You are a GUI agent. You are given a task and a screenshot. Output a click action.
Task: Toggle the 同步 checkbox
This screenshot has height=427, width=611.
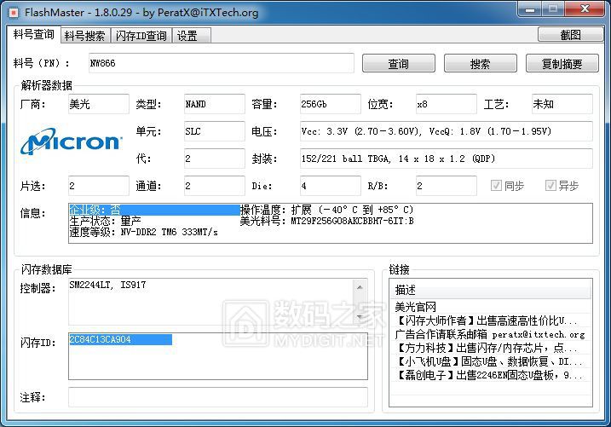[496, 186]
